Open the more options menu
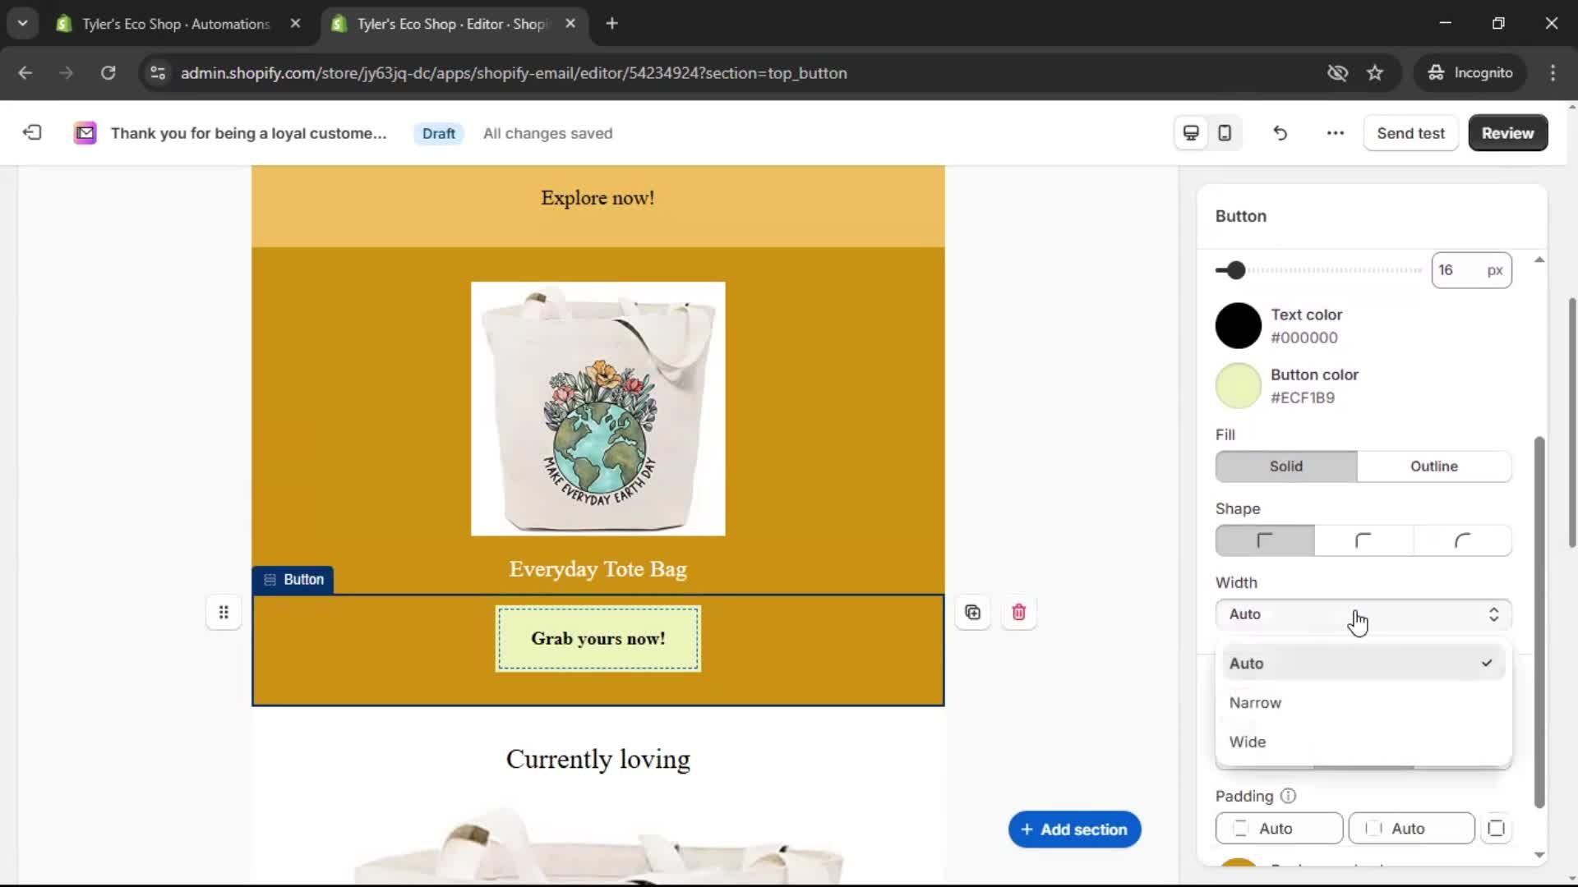Image resolution: width=1578 pixels, height=887 pixels. [x=1334, y=133]
